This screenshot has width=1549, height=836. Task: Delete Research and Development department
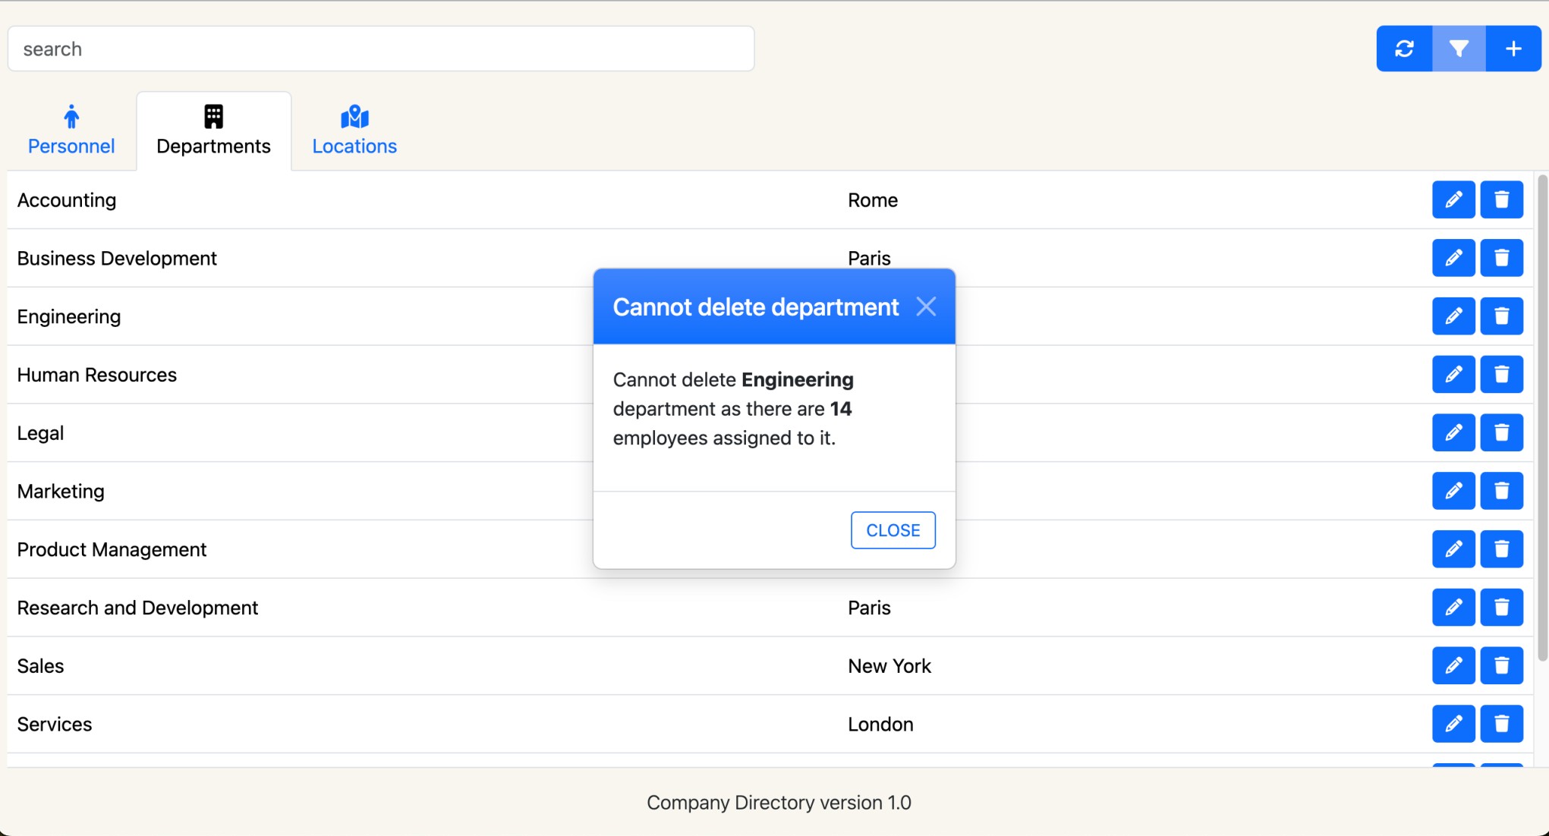1501,607
